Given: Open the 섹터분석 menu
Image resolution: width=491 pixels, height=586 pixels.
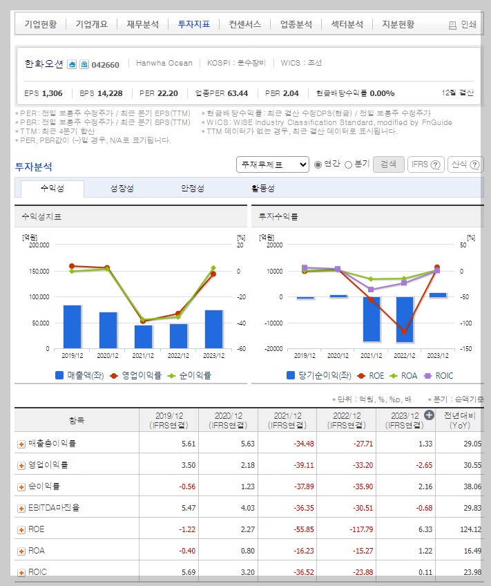Looking at the screenshot, I should pos(347,24).
